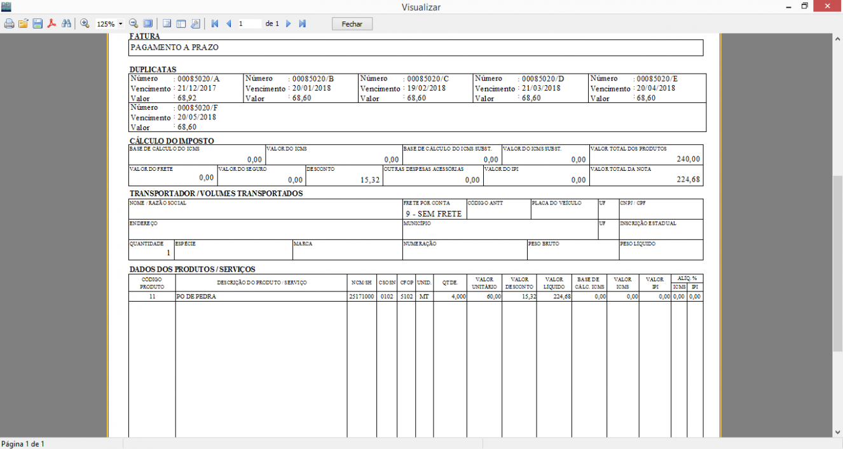Click due date 21/12/2017
This screenshot has width=843, height=449.
coord(197,88)
